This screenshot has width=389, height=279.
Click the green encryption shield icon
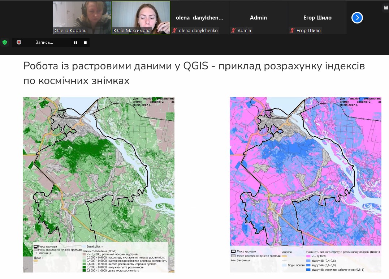tap(5, 42)
